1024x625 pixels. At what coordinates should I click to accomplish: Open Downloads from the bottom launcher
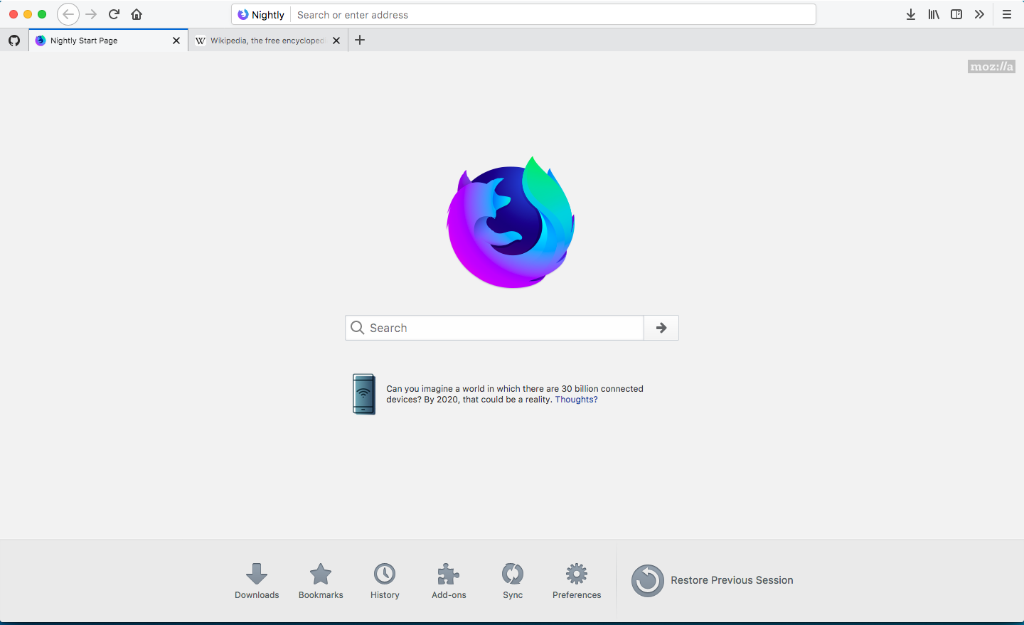(x=257, y=581)
